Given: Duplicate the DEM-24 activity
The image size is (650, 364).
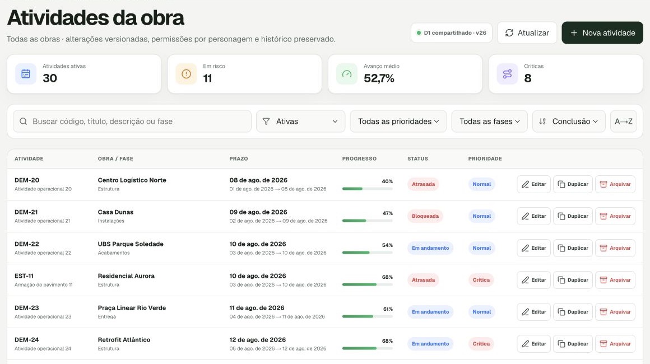Looking at the screenshot, I should [x=573, y=344].
